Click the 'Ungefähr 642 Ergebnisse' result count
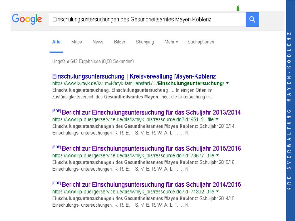Viewport: 295px width, 221px height. point(93,62)
